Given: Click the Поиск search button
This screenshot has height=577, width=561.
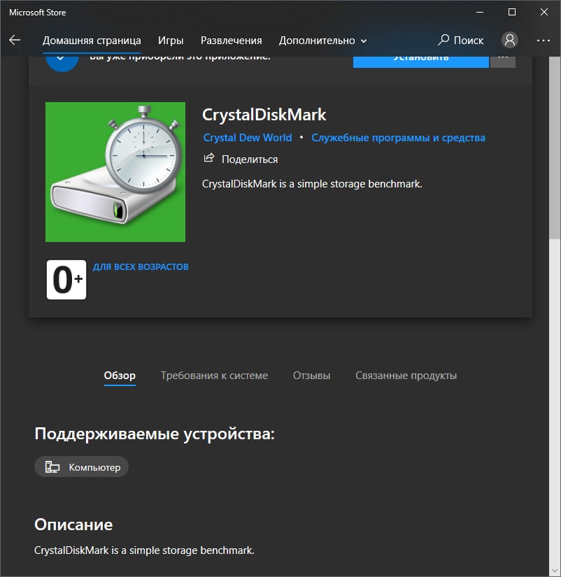Looking at the screenshot, I should (x=460, y=40).
